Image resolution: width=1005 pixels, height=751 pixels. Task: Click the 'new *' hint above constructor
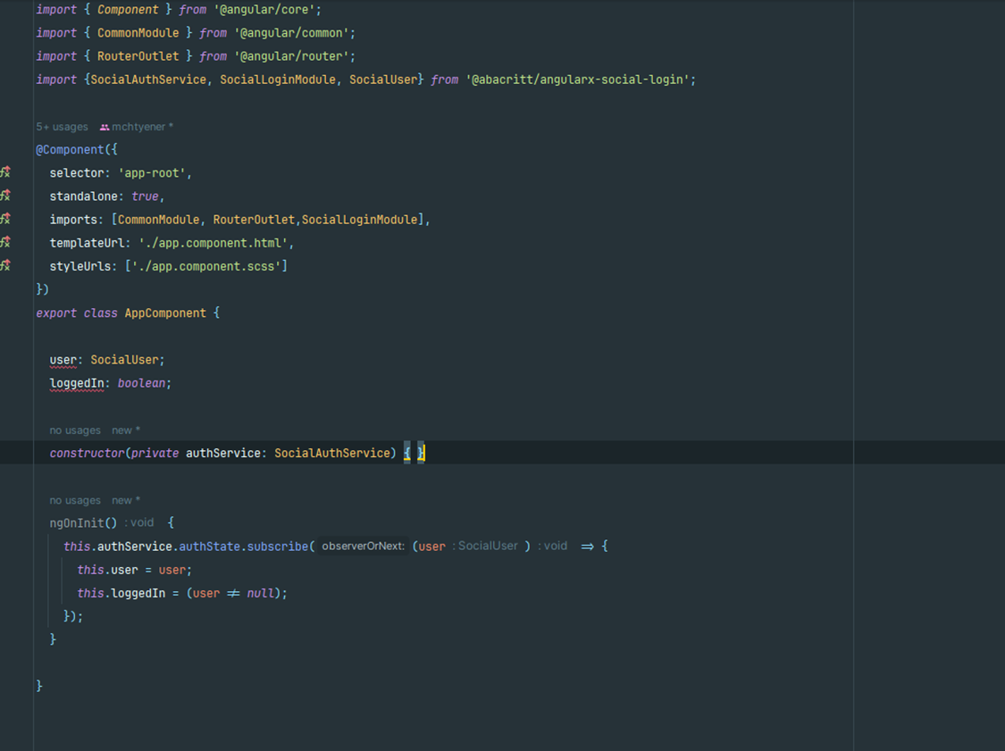pyautogui.click(x=126, y=430)
